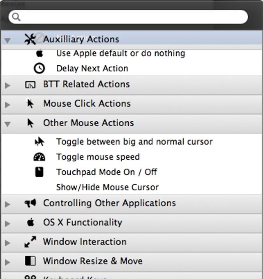Expand the OS X Functionality section

[x=7, y=223]
